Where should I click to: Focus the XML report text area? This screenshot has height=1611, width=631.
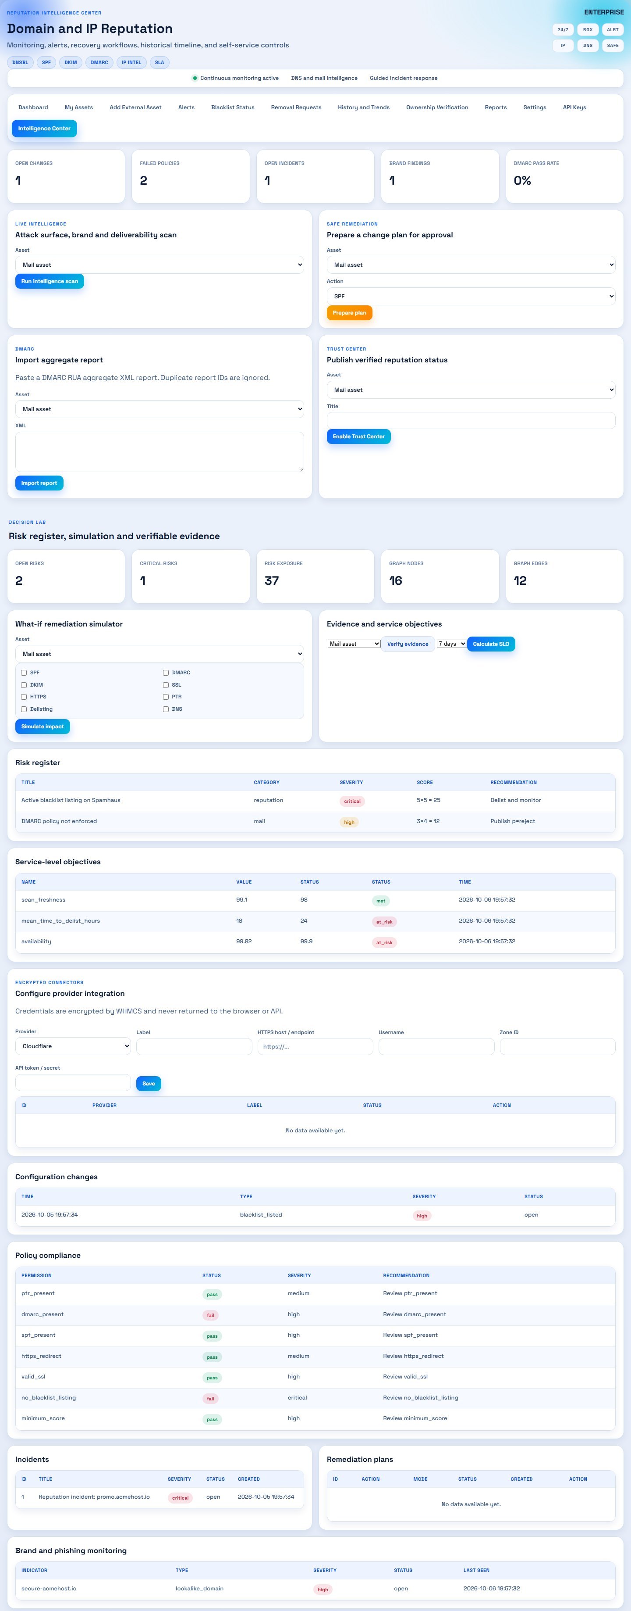tap(160, 451)
